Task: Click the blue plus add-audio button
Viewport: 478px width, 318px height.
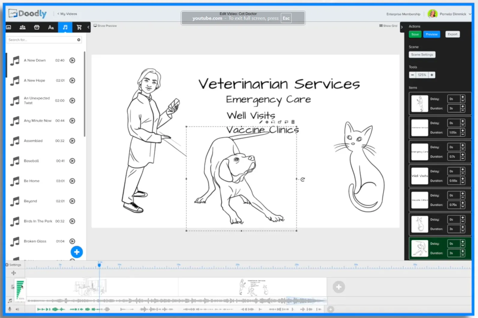Action: click(x=77, y=252)
